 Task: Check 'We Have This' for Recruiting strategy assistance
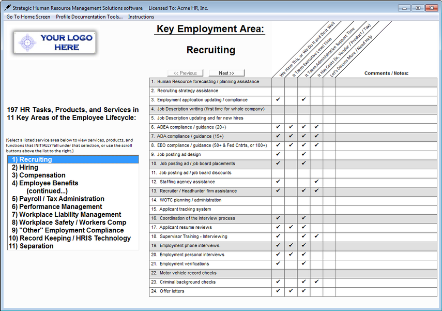(278, 91)
